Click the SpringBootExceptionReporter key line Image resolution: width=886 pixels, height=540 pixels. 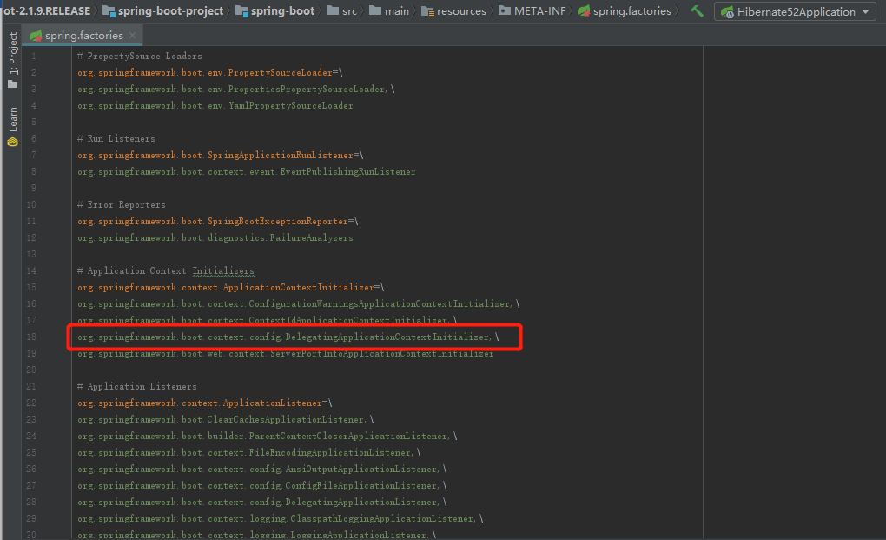(218, 221)
